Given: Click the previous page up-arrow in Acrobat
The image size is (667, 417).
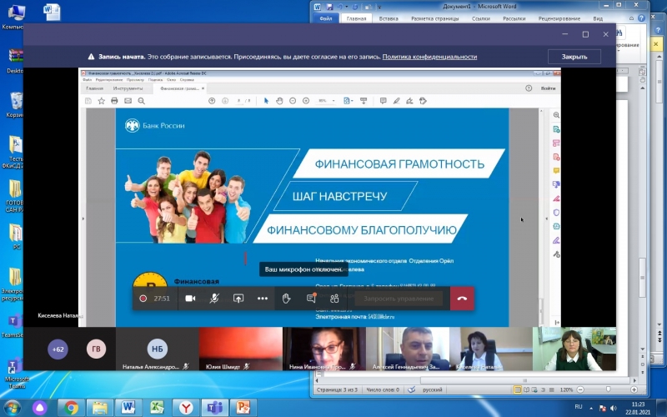Looking at the screenshot, I should (x=212, y=101).
